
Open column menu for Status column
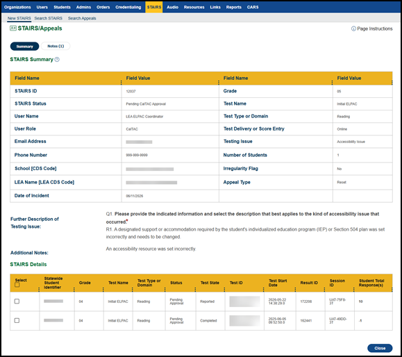195,290
